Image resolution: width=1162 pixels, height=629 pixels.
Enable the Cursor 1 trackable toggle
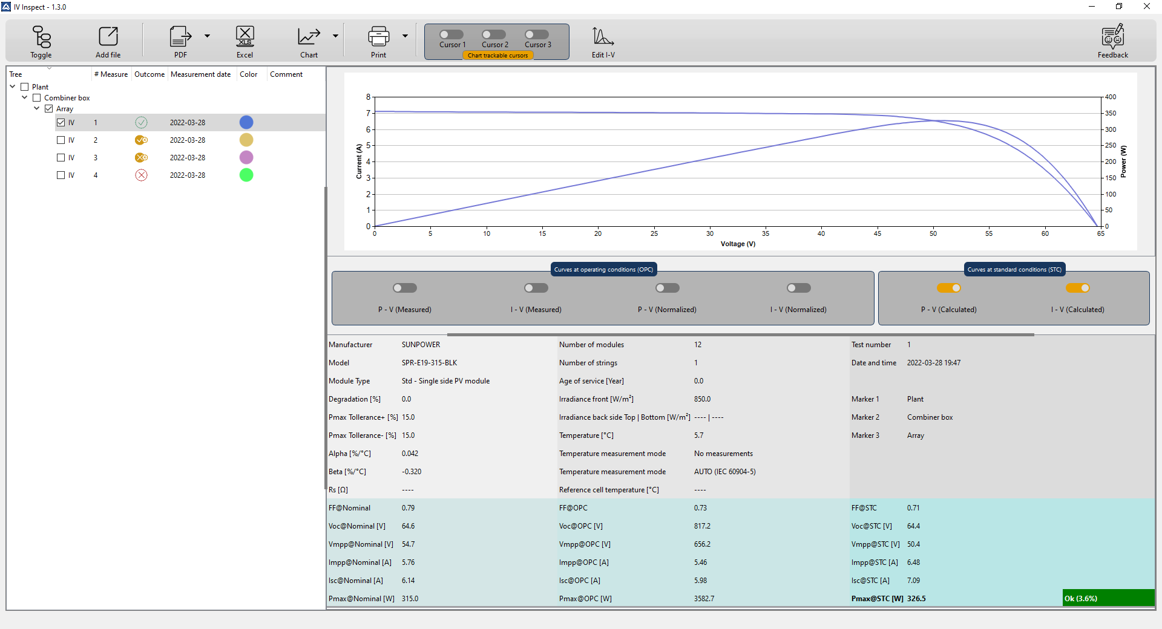point(451,34)
